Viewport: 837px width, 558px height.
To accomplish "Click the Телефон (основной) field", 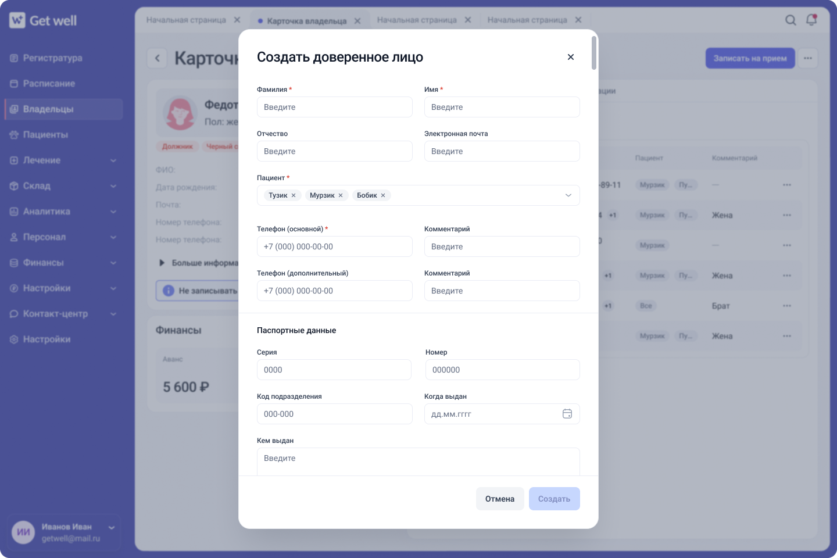I will point(335,246).
